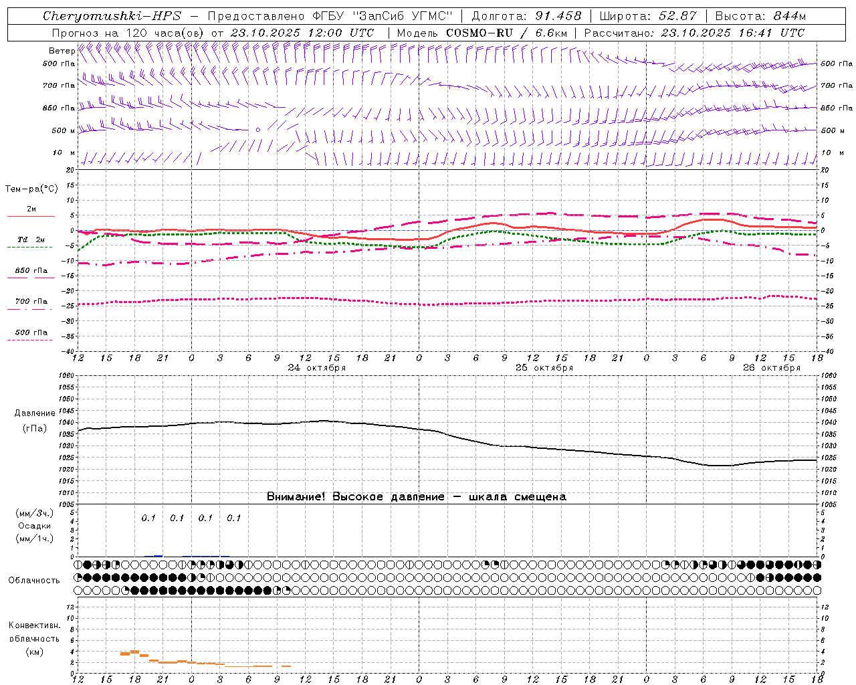Select the 700 гПа temperature legend entry
Screen dimensions: 856x685
(x=31, y=302)
